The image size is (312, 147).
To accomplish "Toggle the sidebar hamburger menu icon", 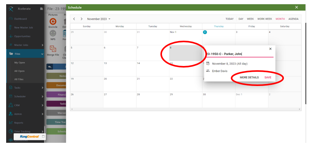I will 42,9.
